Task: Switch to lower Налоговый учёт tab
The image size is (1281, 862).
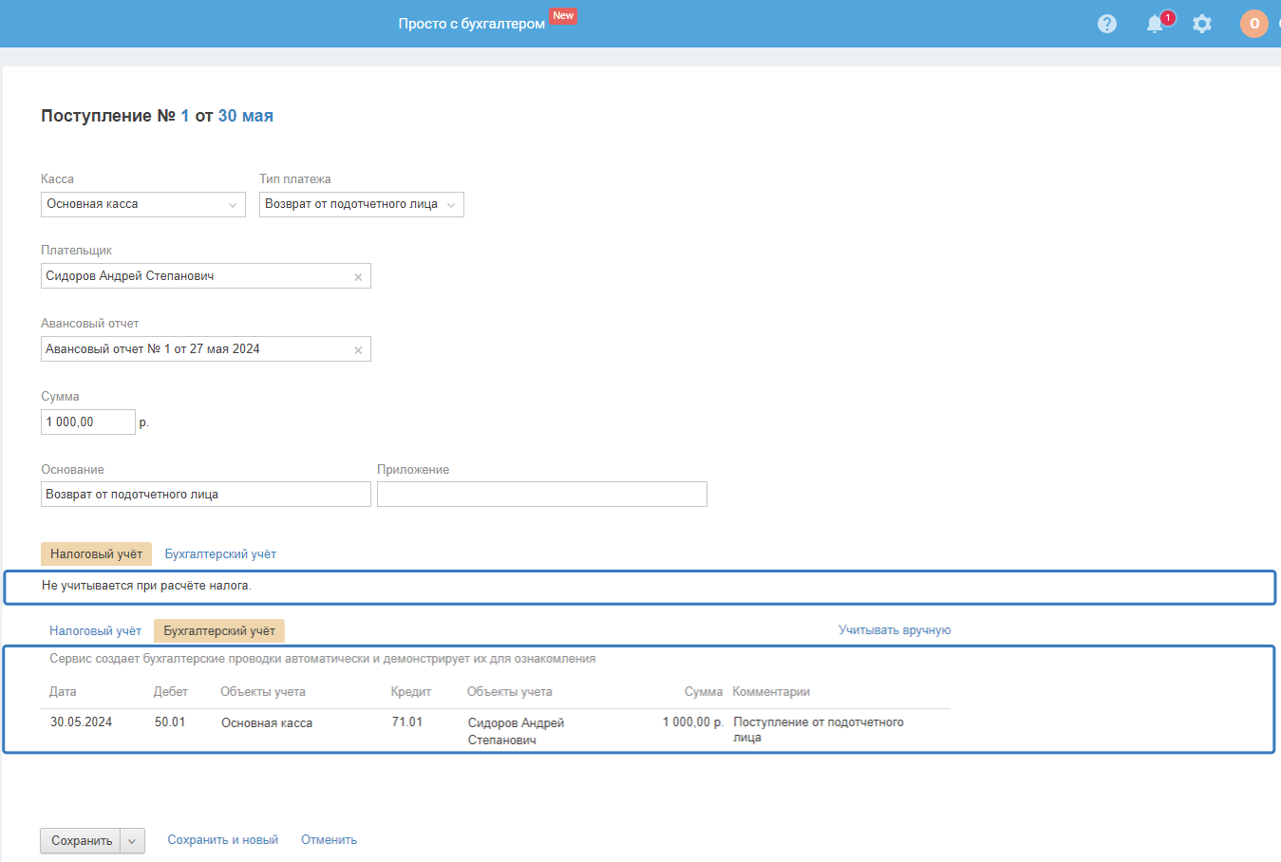Action: pyautogui.click(x=95, y=631)
